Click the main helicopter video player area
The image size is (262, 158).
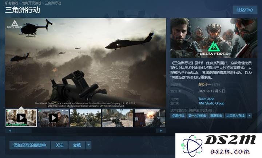pyautogui.click(x=86, y=63)
